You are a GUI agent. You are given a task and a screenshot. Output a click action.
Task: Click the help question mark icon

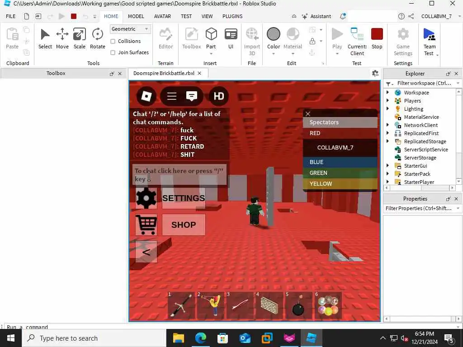click(402, 16)
